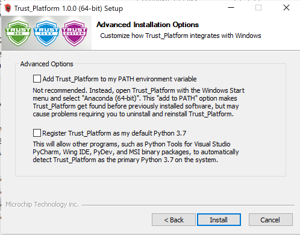Click the red installer icon in title bar
The height and width of the screenshot is (235, 300).
point(8,8)
